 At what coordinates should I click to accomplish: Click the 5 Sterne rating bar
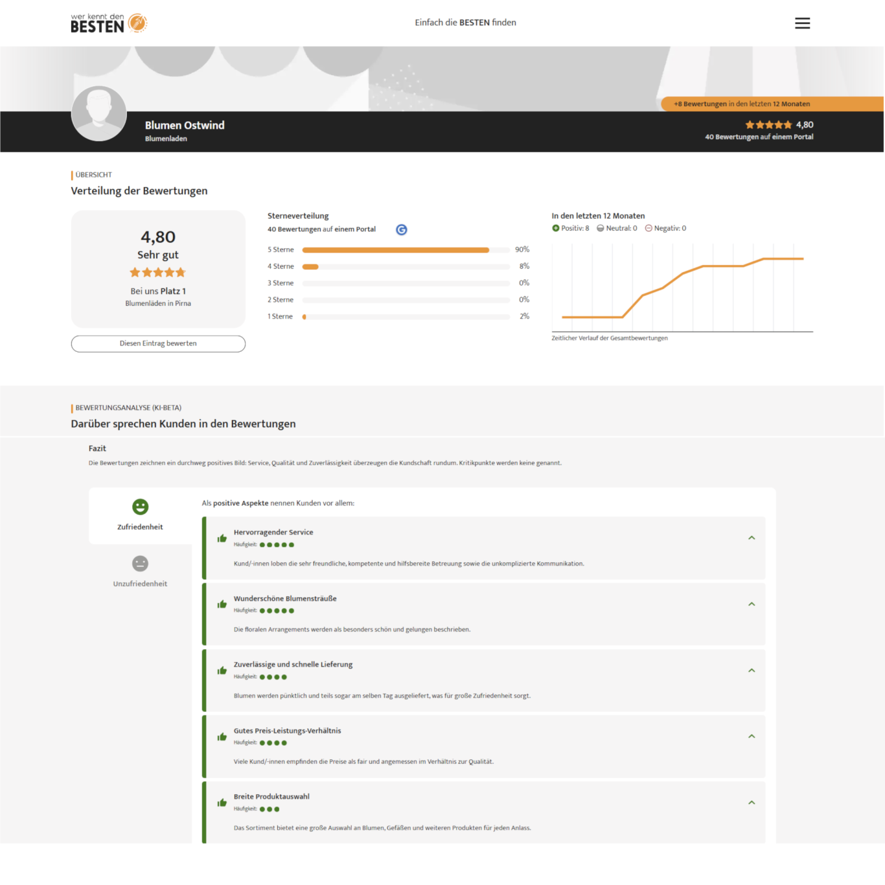pos(406,250)
